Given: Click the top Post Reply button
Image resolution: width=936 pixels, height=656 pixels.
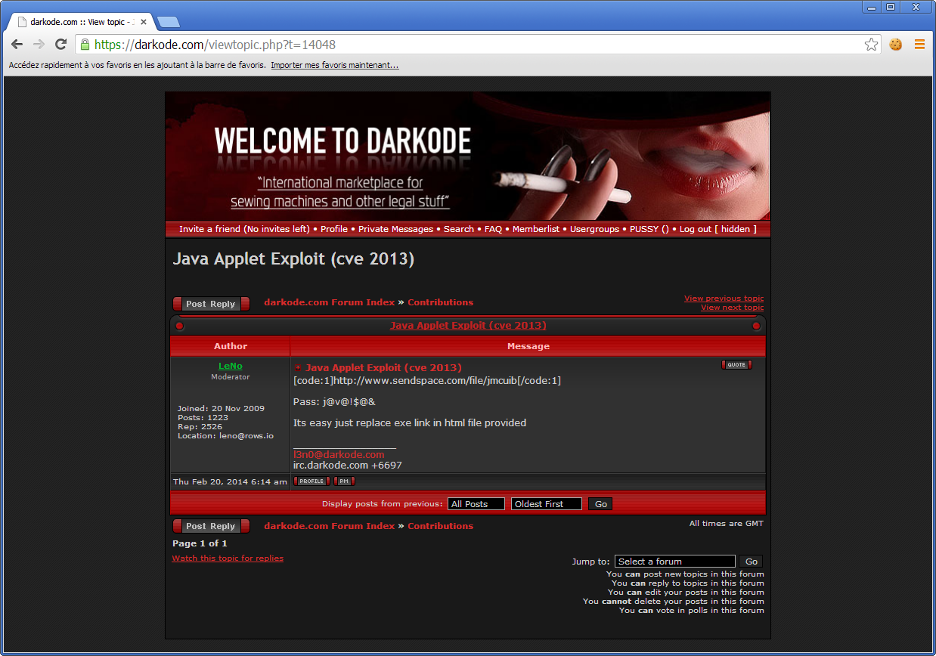Looking at the screenshot, I should point(211,304).
